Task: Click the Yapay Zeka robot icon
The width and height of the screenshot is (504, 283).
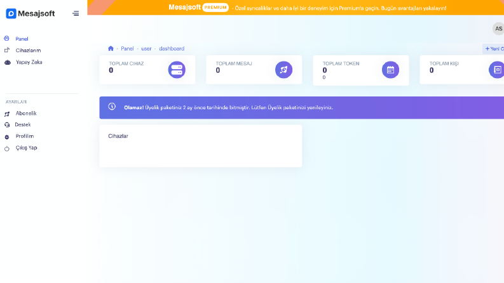Action: [8, 62]
